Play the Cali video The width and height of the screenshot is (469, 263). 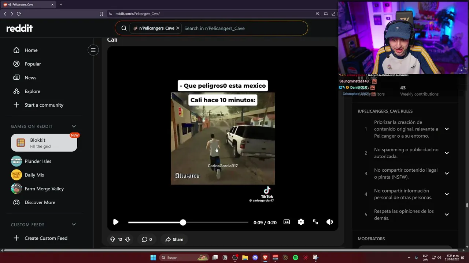click(116, 222)
